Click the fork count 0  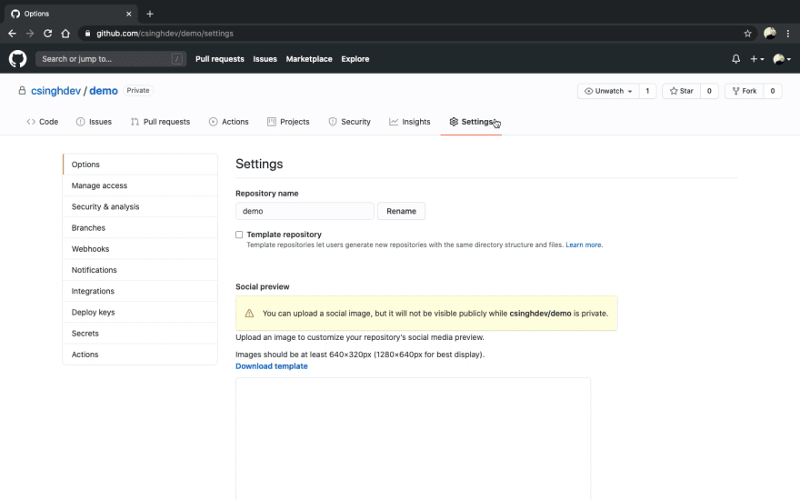[773, 91]
